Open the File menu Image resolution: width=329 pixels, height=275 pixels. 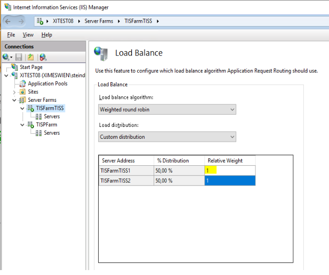coord(11,35)
